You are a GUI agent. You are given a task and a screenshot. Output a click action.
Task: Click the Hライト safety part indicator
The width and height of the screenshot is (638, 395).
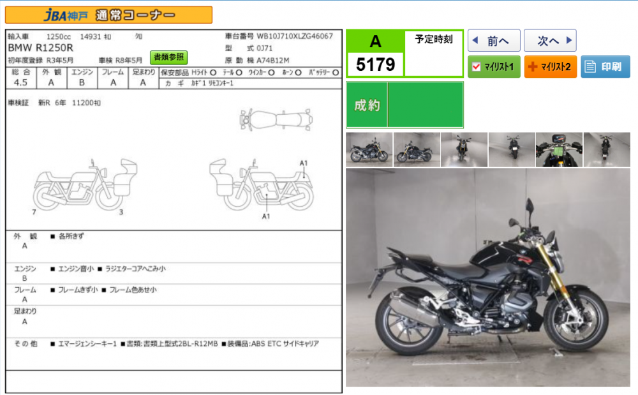204,72
